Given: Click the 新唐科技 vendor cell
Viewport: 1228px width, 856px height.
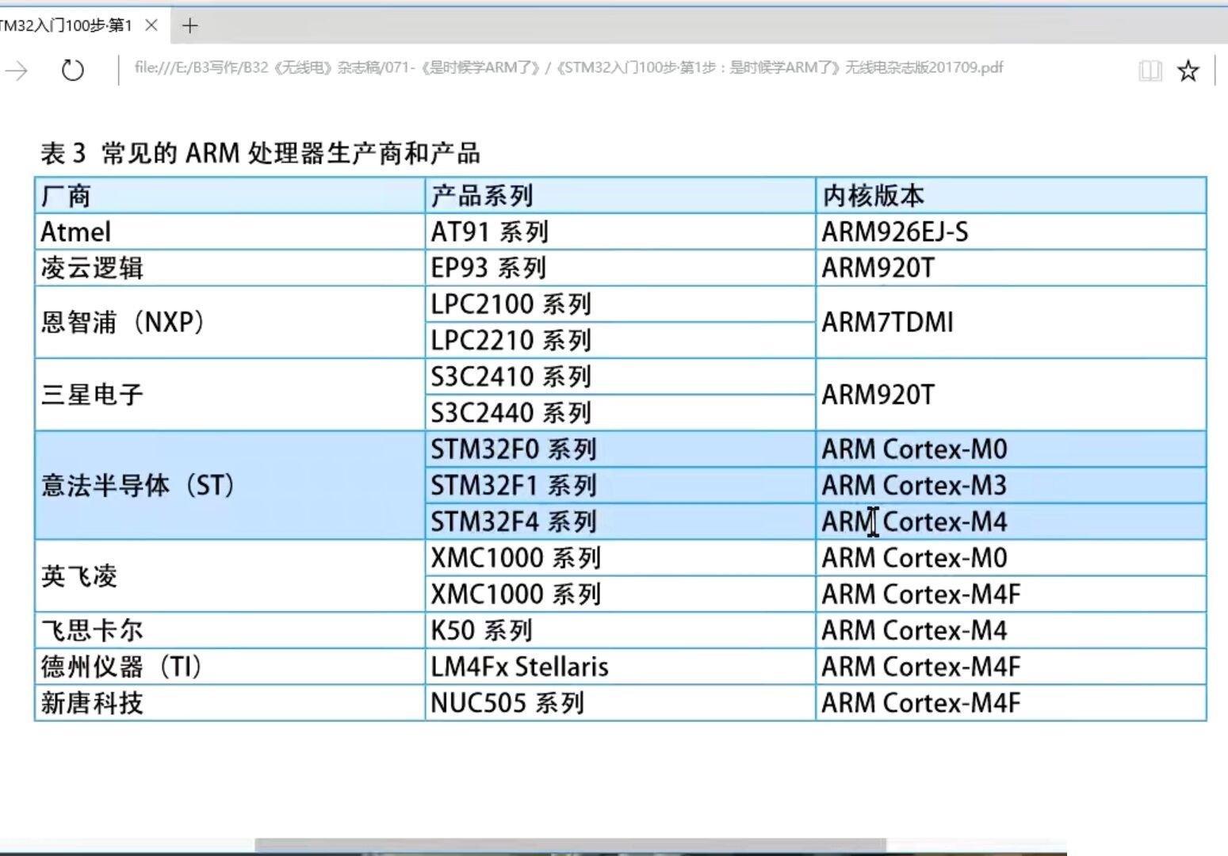Looking at the screenshot, I should pyautogui.click(x=230, y=703).
